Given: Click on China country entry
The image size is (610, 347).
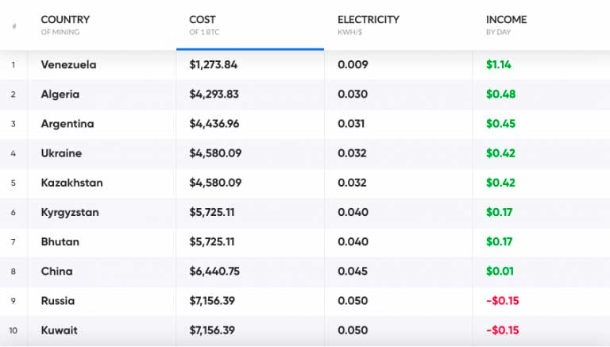Looking at the screenshot, I should [56, 272].
